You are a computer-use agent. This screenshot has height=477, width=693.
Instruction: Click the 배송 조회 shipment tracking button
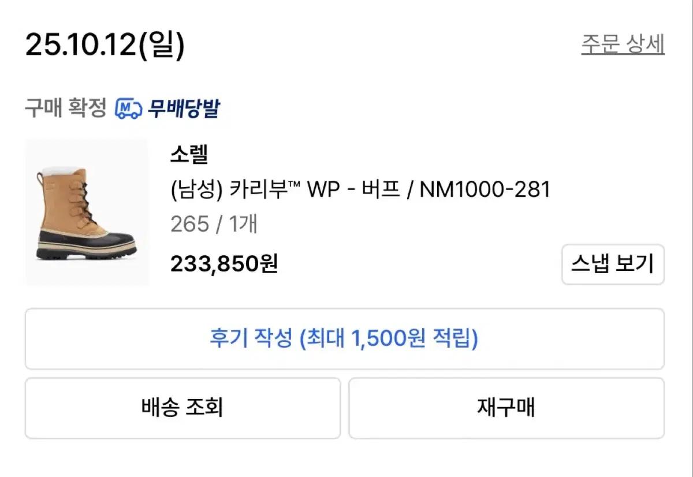(182, 408)
